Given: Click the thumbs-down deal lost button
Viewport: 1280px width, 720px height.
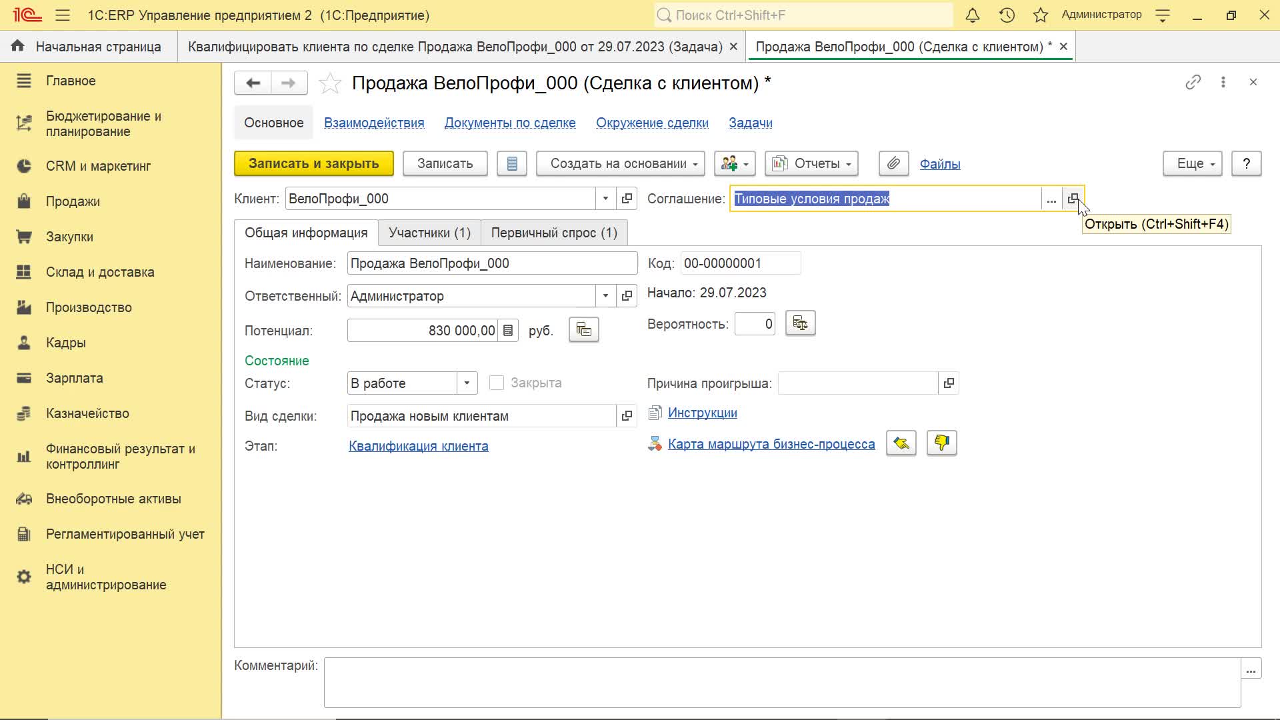Looking at the screenshot, I should (x=942, y=443).
